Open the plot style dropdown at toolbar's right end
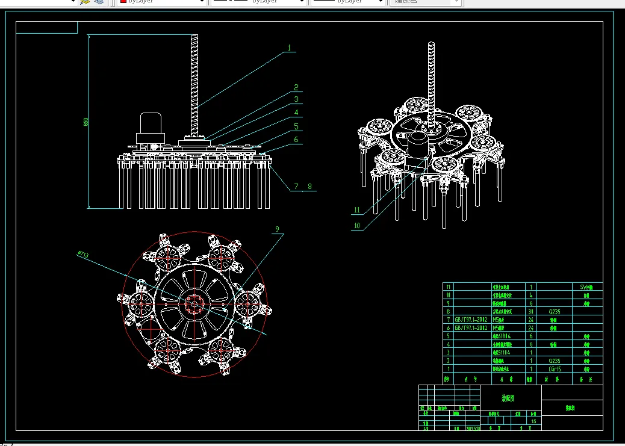This screenshot has height=446, width=625. click(426, 2)
